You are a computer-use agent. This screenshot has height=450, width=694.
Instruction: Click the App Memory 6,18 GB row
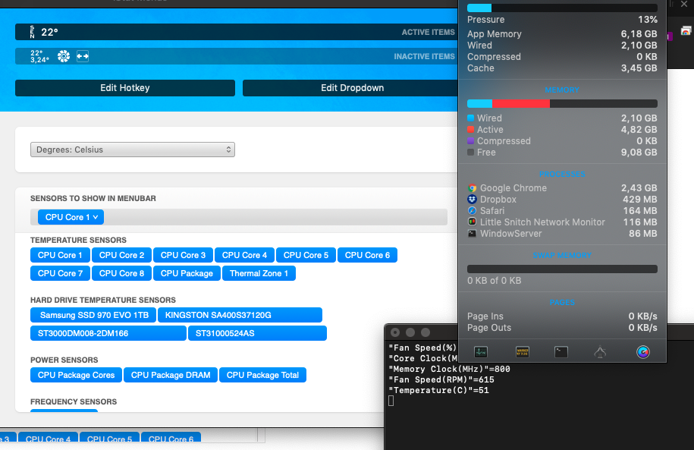(x=562, y=34)
